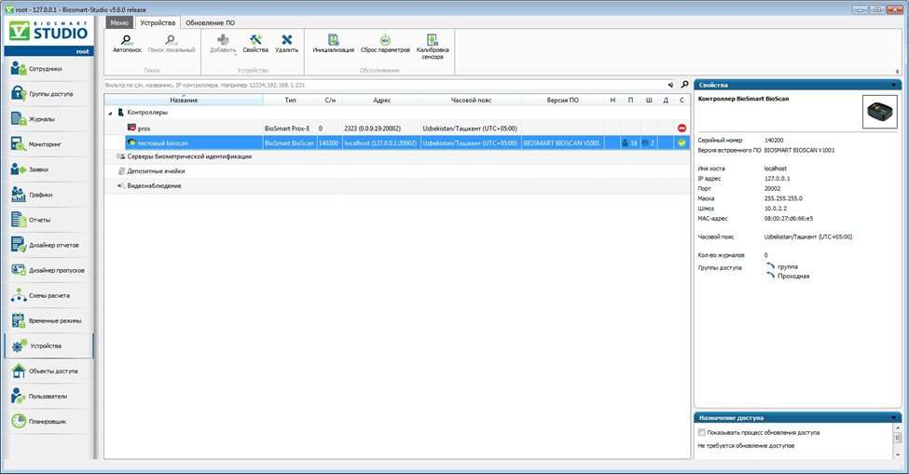This screenshot has height=474, width=909.
Task: Select Видеонаблюдение tree node
Action: (154, 185)
